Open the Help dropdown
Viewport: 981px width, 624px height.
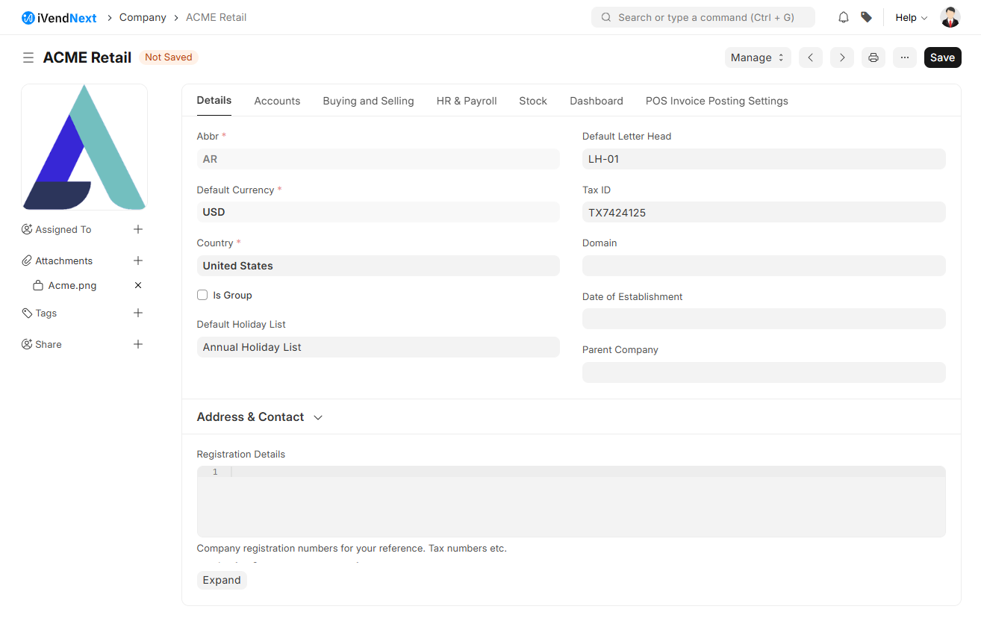tap(911, 17)
